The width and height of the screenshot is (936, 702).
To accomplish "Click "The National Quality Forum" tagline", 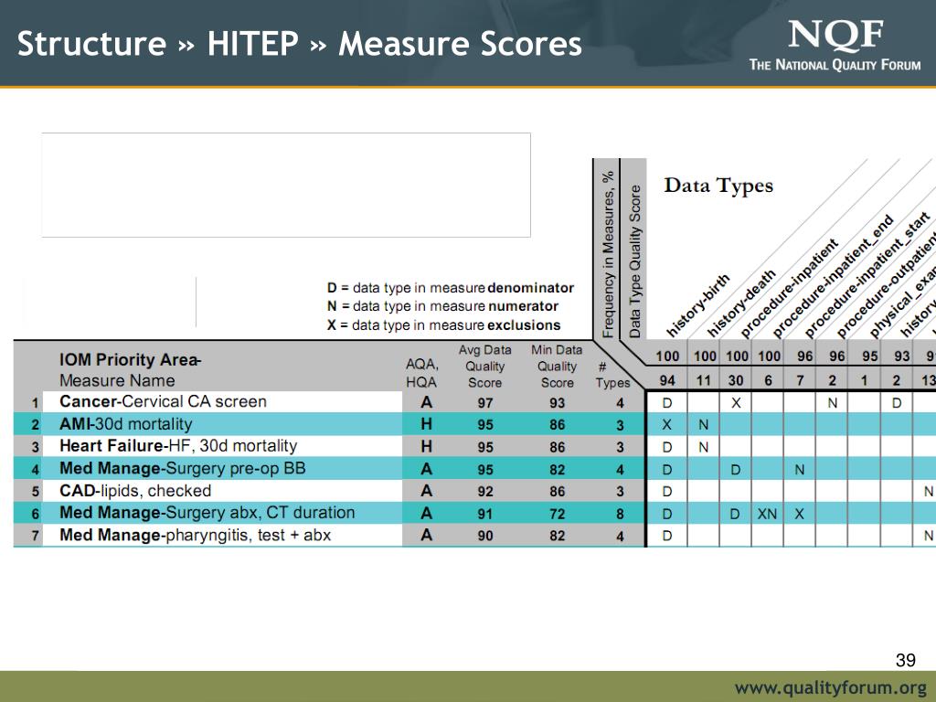I will (835, 65).
